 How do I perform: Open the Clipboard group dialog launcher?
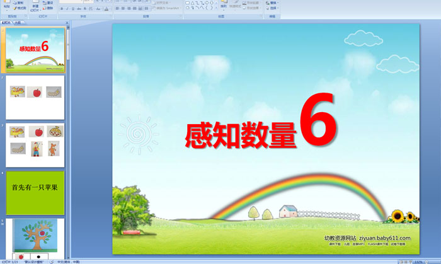pos(26,16)
